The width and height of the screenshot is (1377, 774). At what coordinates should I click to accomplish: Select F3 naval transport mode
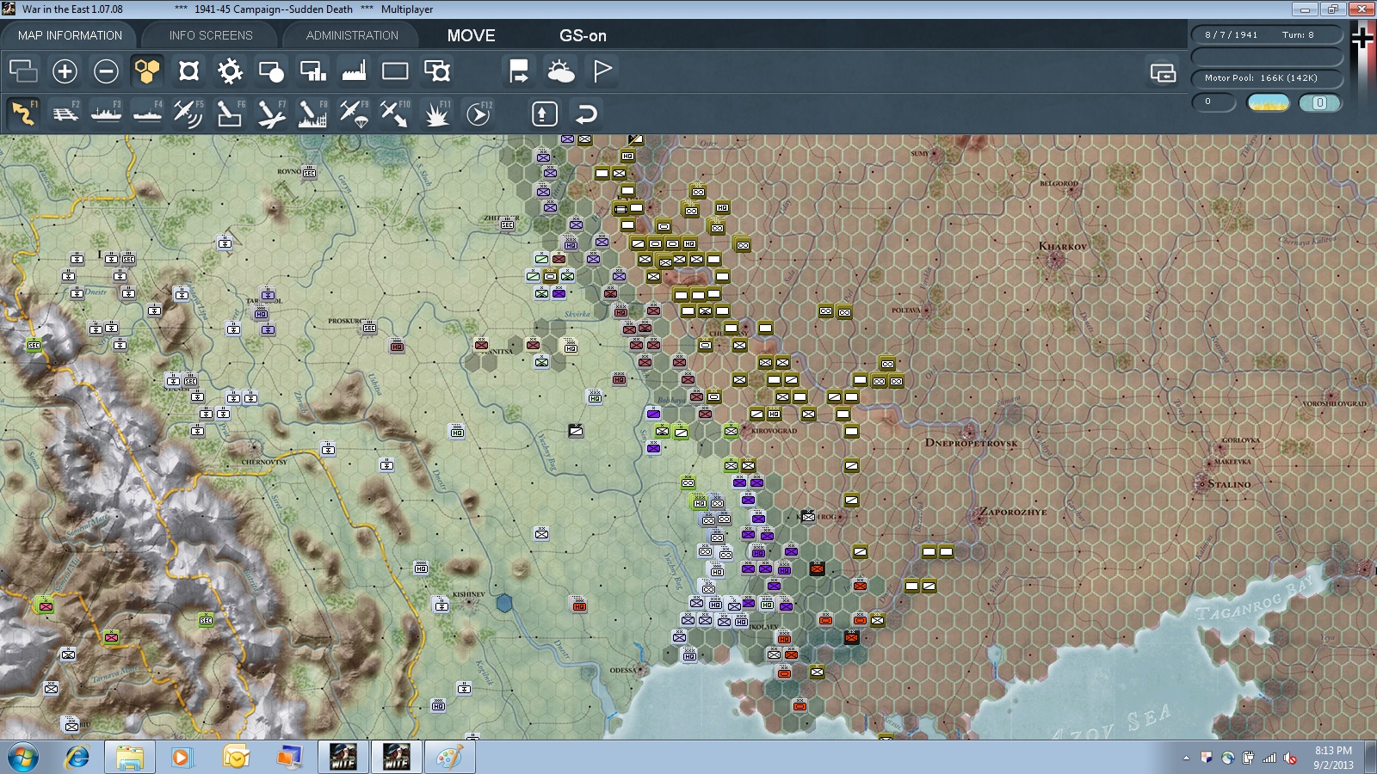107,114
